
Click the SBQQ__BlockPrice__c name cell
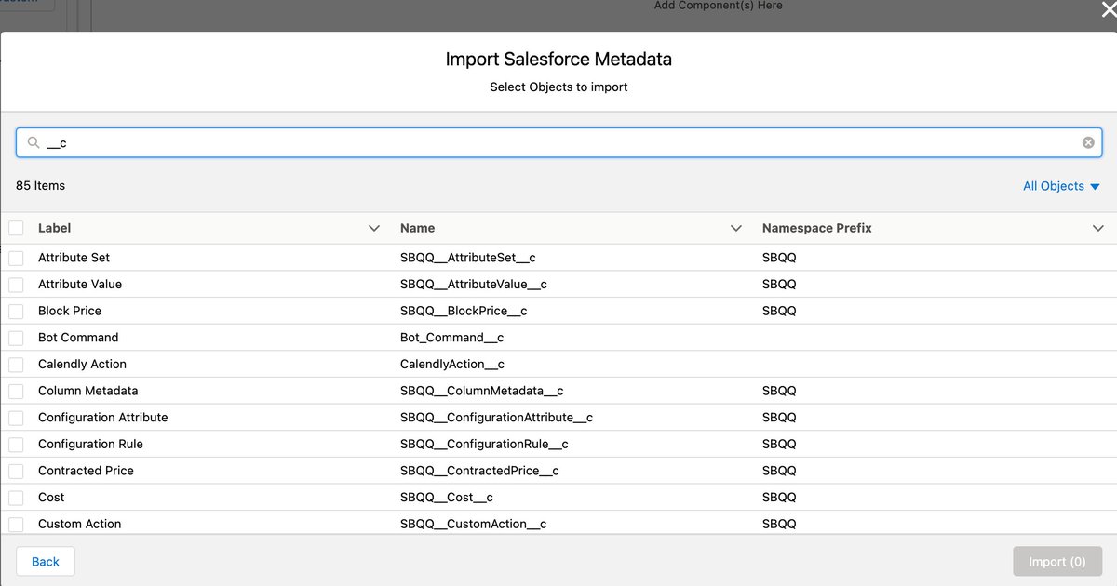click(x=464, y=311)
